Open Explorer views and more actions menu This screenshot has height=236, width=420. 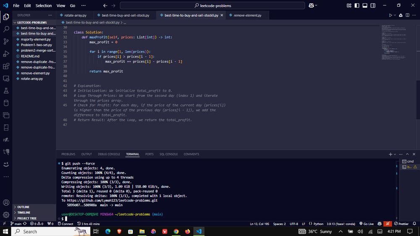pos(50,15)
